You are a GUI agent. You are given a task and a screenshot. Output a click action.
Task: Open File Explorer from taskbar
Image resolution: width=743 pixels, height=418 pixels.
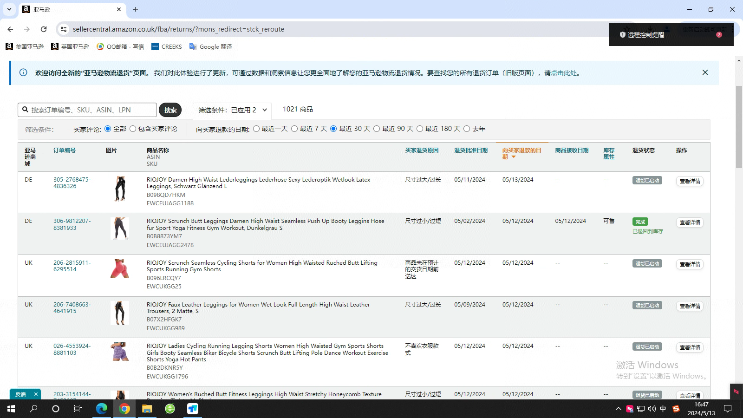click(x=147, y=409)
